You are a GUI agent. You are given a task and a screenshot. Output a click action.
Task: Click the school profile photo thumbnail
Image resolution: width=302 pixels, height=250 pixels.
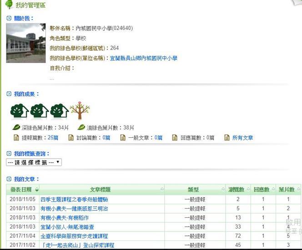(x=26, y=43)
